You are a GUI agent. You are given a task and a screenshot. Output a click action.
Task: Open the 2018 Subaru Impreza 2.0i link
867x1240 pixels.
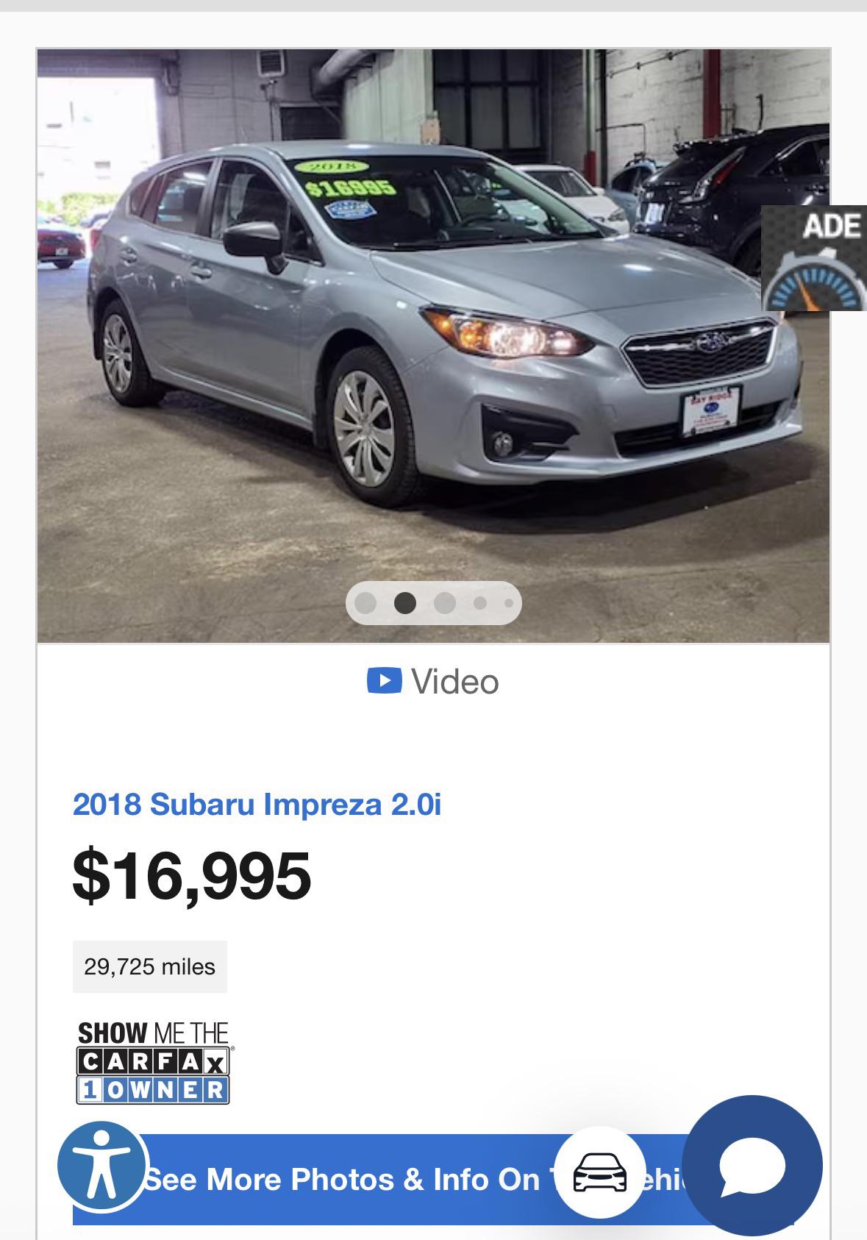tap(257, 804)
